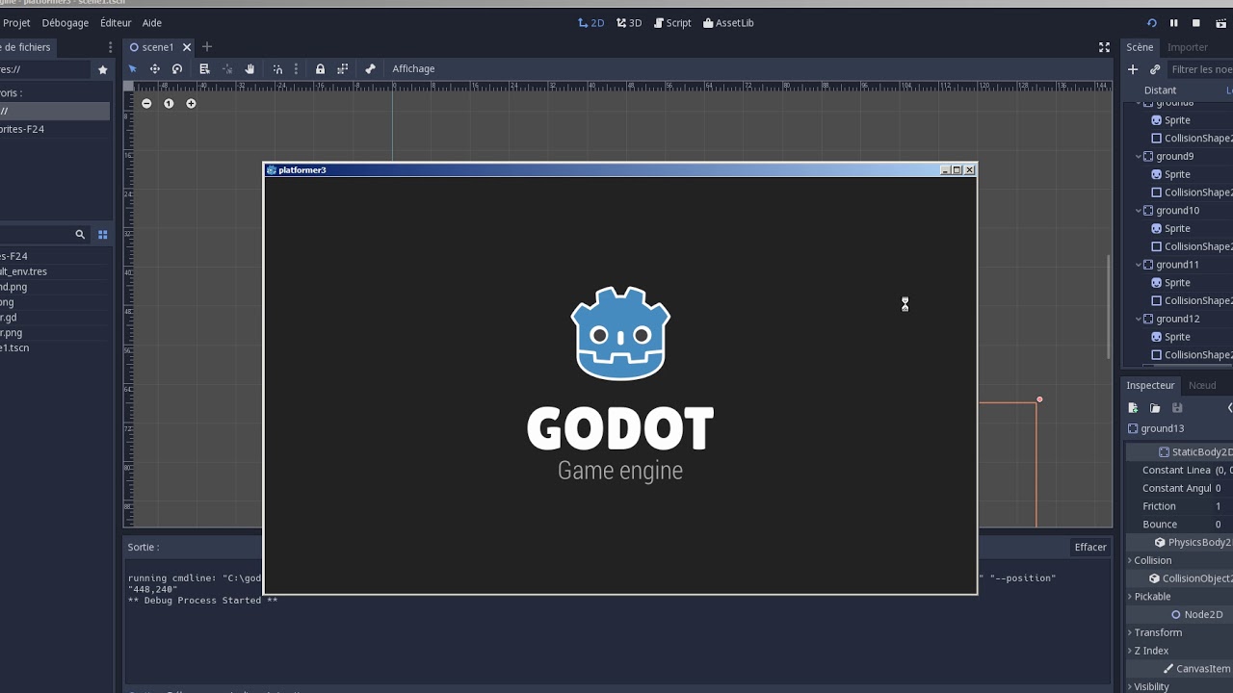Open the AssetLib workspace
Viewport: 1233px width, 693px height.
(x=728, y=23)
